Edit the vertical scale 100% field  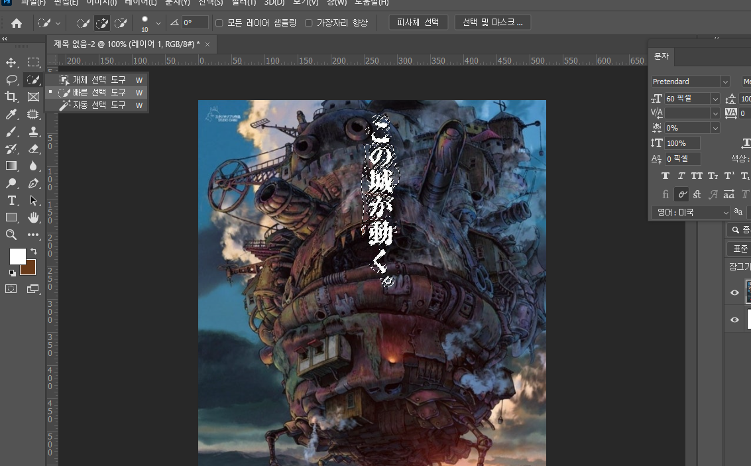click(683, 143)
